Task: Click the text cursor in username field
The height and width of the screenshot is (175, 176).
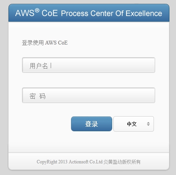Action: pos(51,65)
